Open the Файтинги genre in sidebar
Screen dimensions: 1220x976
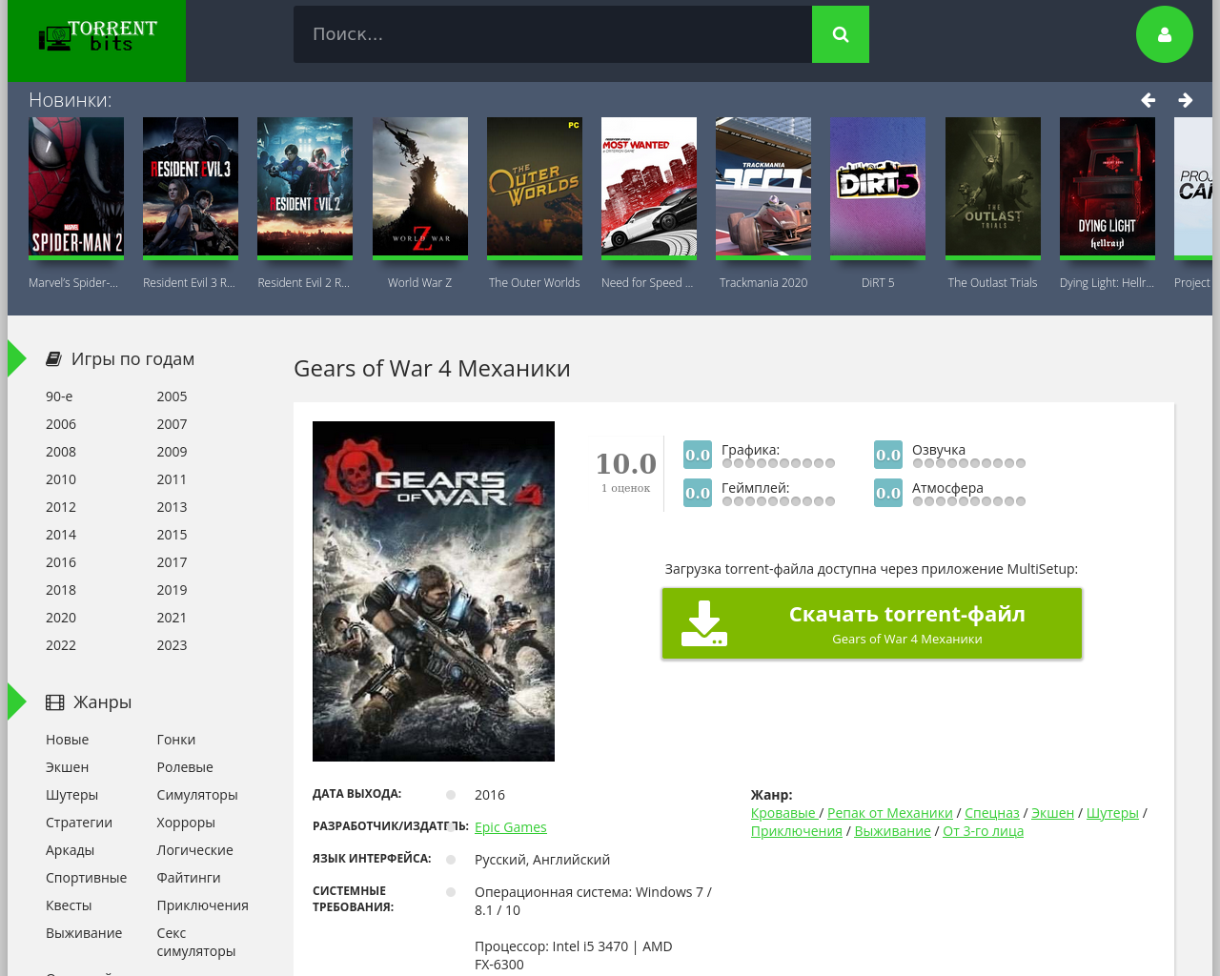189,878
